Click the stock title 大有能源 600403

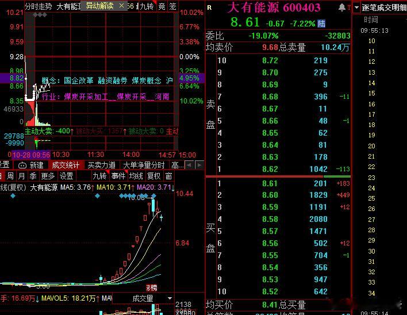274,7
